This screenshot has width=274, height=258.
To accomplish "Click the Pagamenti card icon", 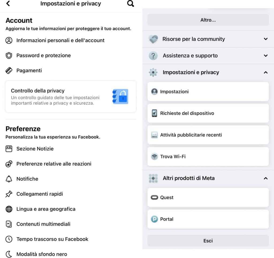I will coord(9,71).
